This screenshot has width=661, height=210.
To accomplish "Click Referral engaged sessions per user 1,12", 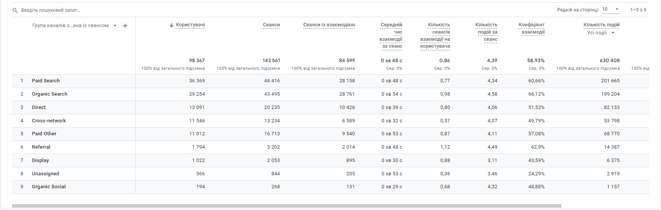I will point(445,147).
